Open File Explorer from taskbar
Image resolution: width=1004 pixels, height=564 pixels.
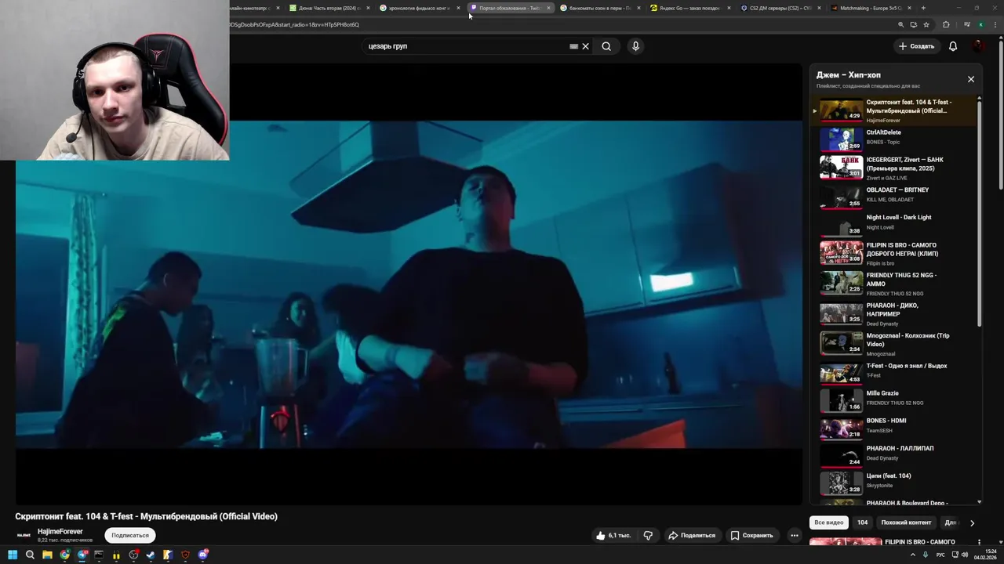coord(47,555)
